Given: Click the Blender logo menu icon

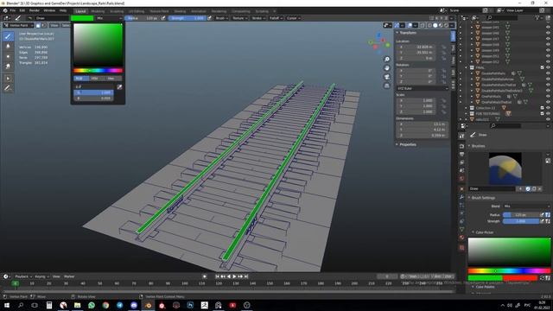Looking at the screenshot, I should (5, 10).
